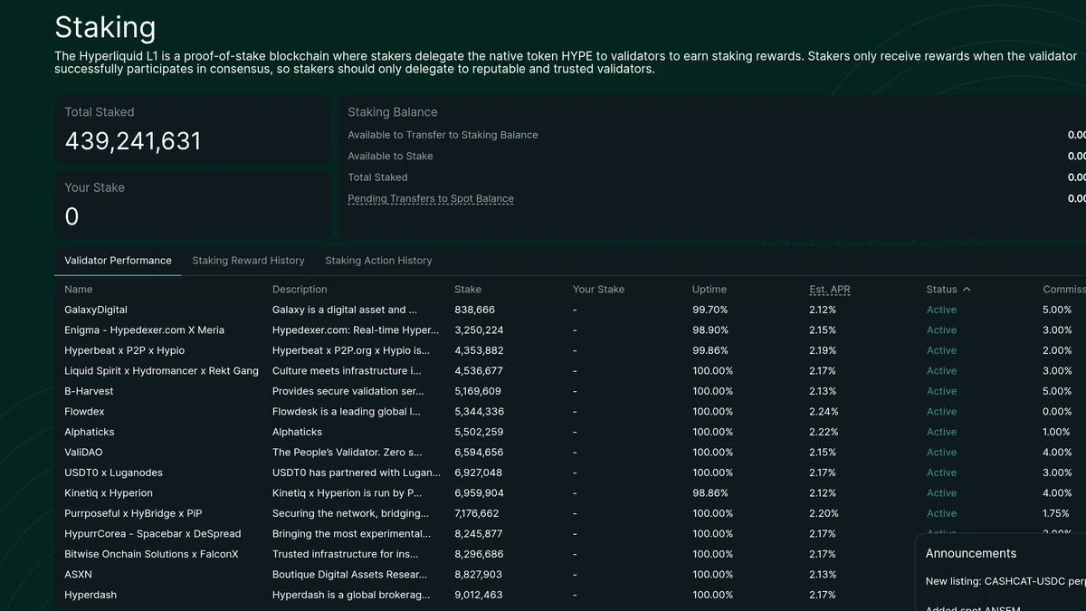1086x611 pixels.
Task: Open New listing CASHCAT-USDC announcement
Action: [x=1005, y=581]
